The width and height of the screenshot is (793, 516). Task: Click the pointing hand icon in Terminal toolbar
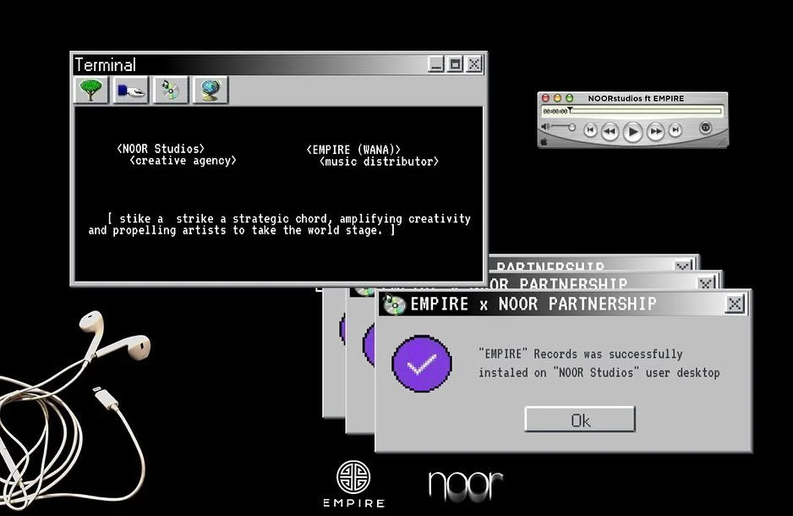[x=130, y=90]
